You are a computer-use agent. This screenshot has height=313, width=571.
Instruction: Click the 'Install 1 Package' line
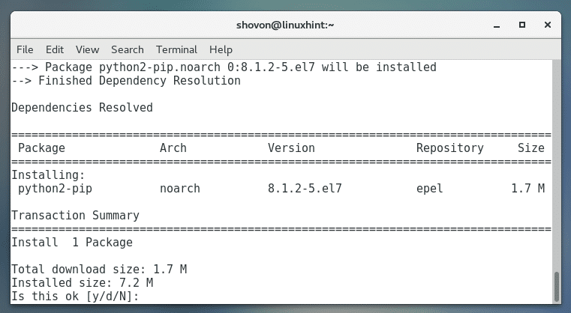[71, 243]
